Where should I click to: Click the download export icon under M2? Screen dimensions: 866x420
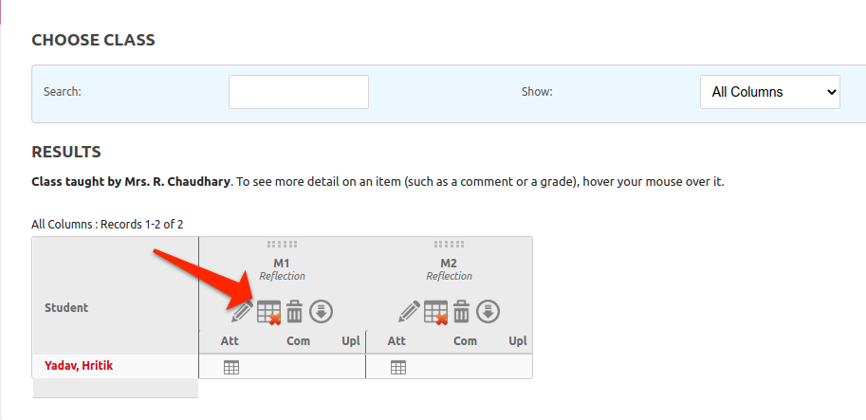point(488,312)
